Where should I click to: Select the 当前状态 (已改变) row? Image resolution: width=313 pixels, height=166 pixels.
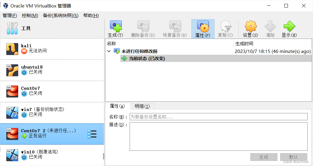pyautogui.click(x=216, y=58)
